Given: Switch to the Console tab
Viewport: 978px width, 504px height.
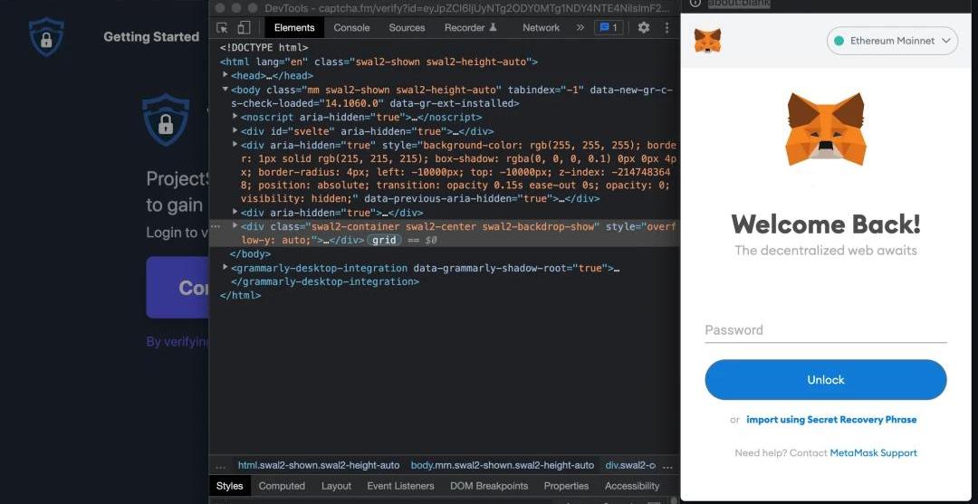Looking at the screenshot, I should click(x=351, y=28).
